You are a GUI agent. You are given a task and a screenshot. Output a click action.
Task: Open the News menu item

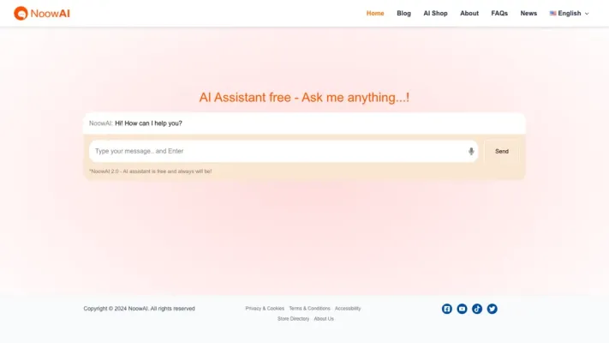[x=528, y=14]
